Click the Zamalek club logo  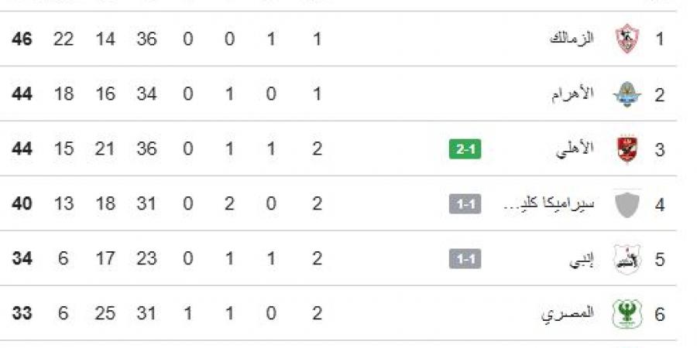(627, 39)
